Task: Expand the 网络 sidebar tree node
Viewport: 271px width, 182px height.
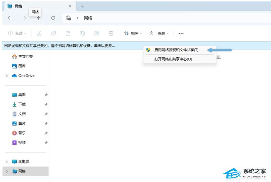Action: pyautogui.click(x=7, y=171)
